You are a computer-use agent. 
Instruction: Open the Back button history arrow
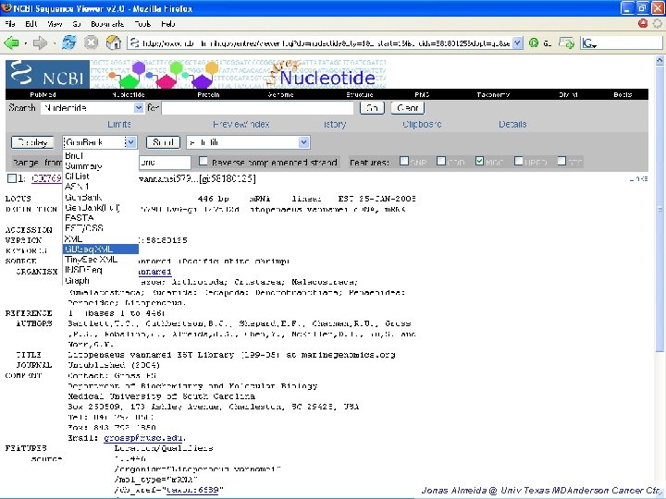pos(26,43)
